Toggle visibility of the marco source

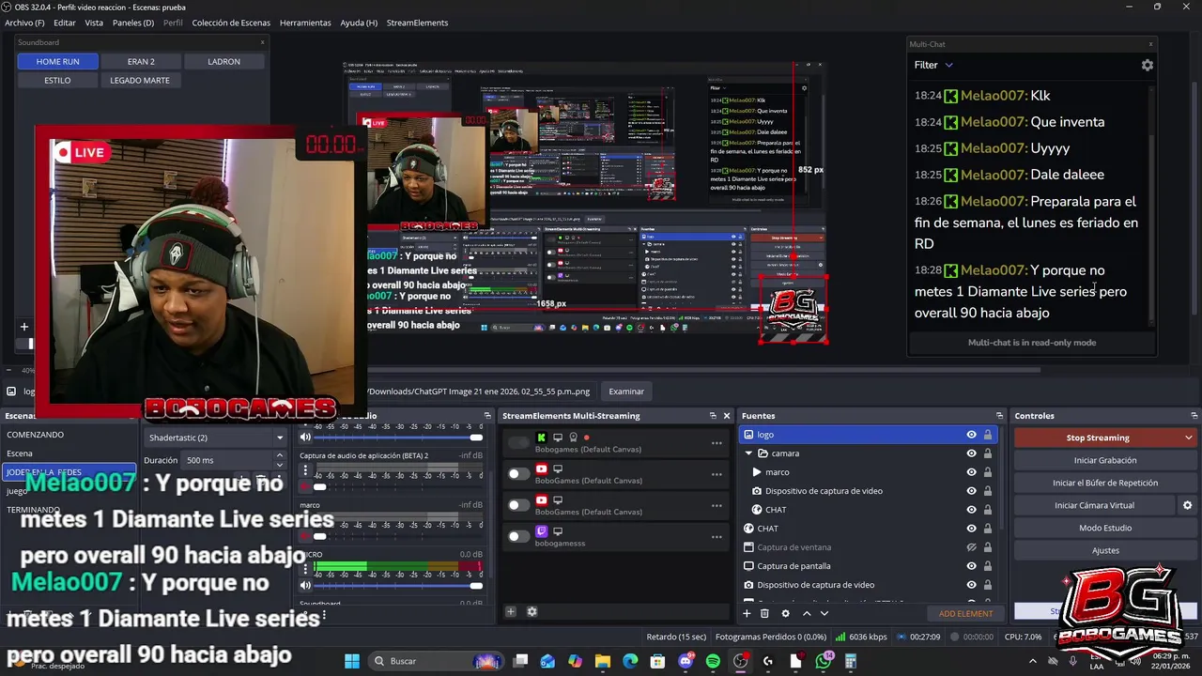tap(971, 472)
